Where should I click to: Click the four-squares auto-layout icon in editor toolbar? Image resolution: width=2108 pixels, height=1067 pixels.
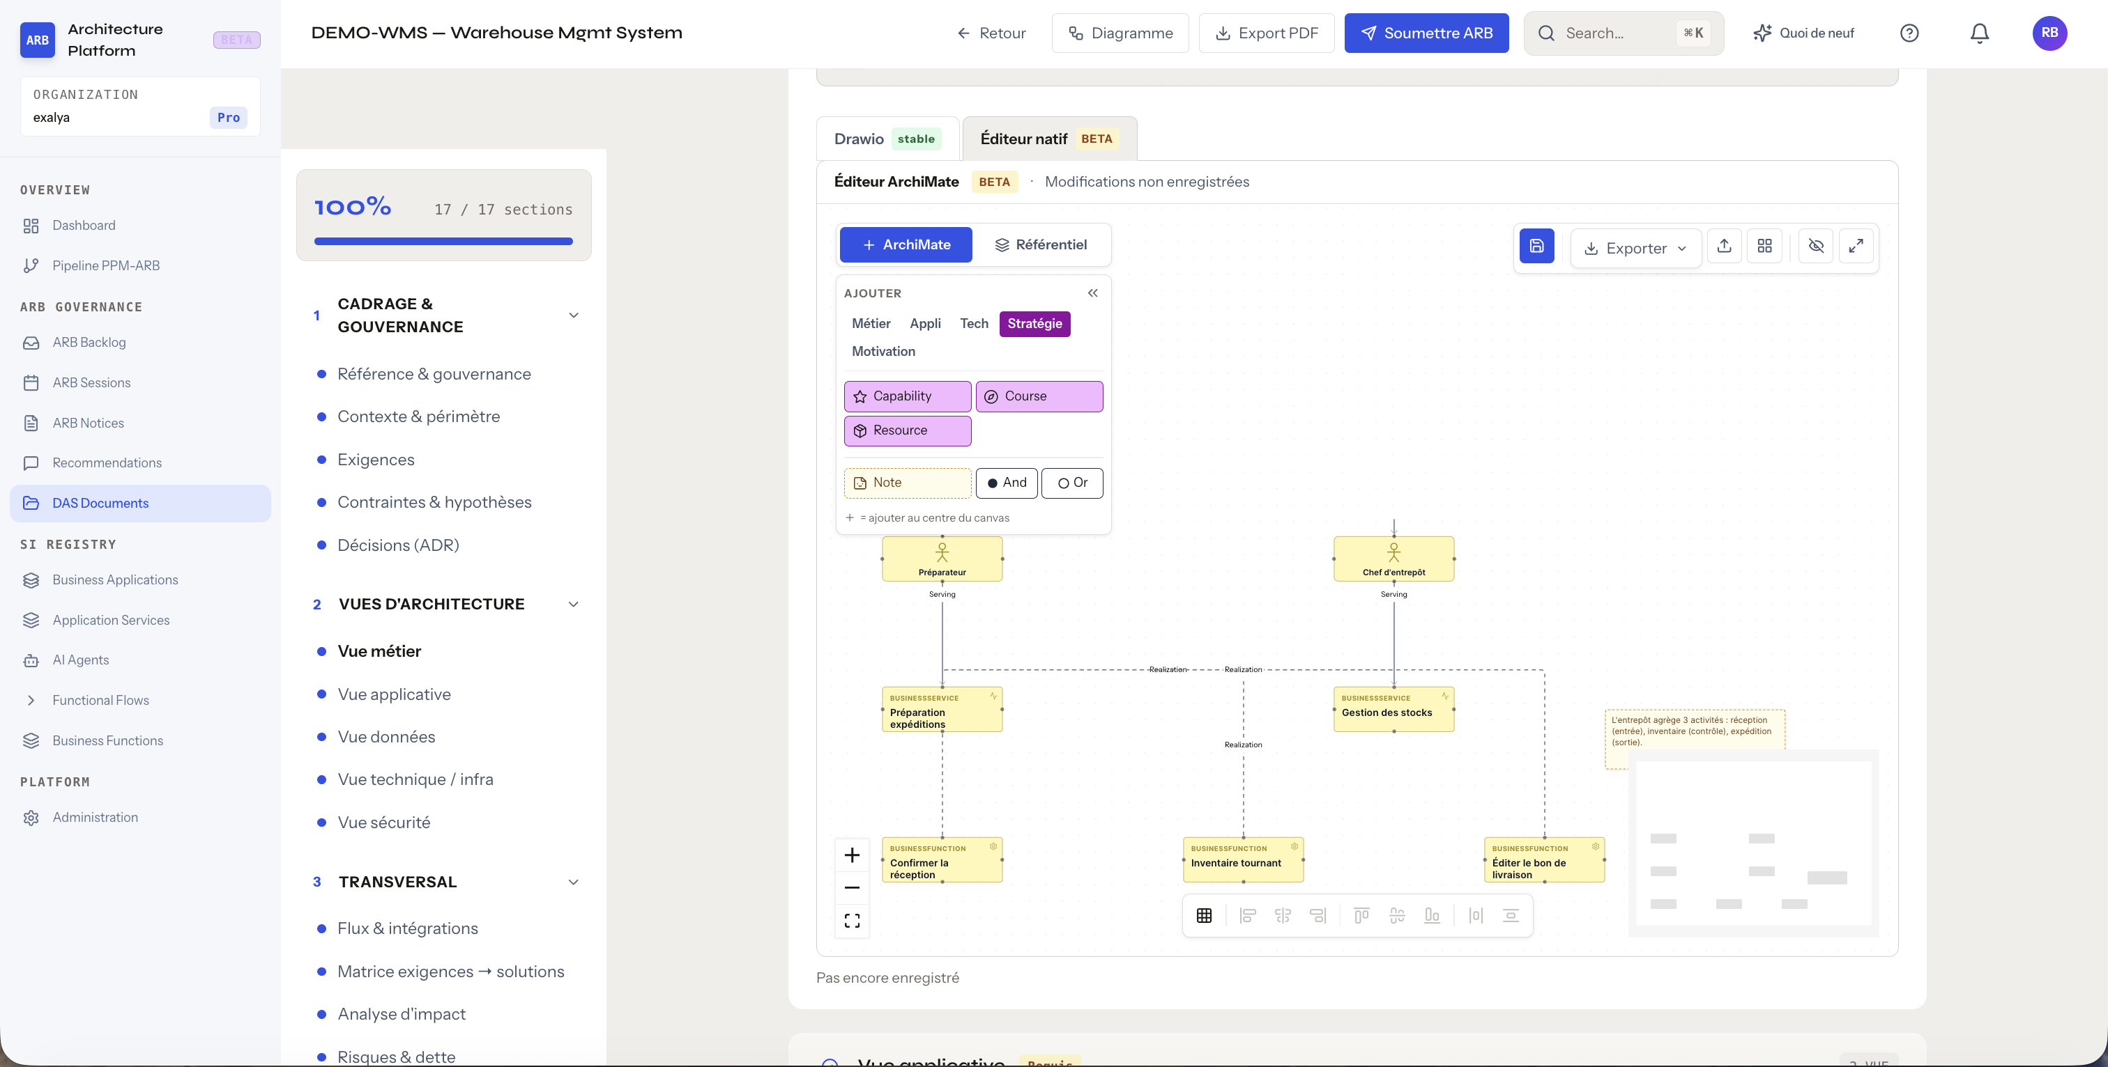tap(1764, 246)
